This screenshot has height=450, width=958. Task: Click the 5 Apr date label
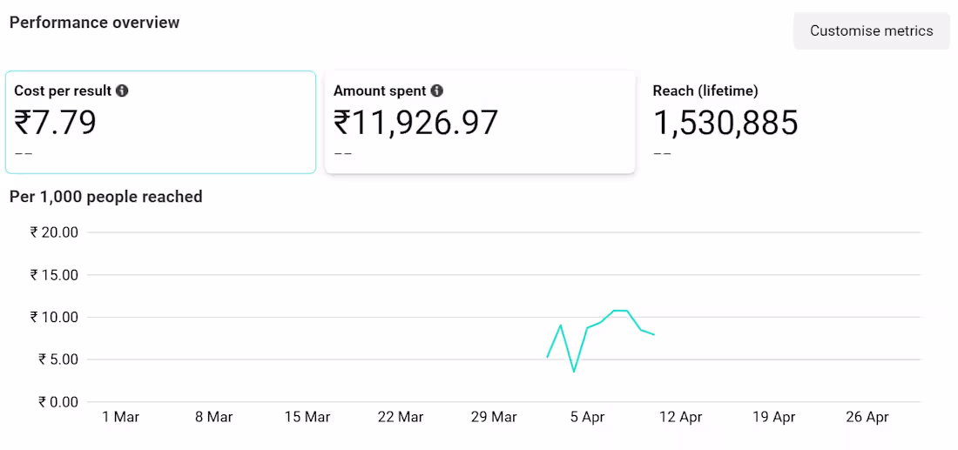pos(587,418)
